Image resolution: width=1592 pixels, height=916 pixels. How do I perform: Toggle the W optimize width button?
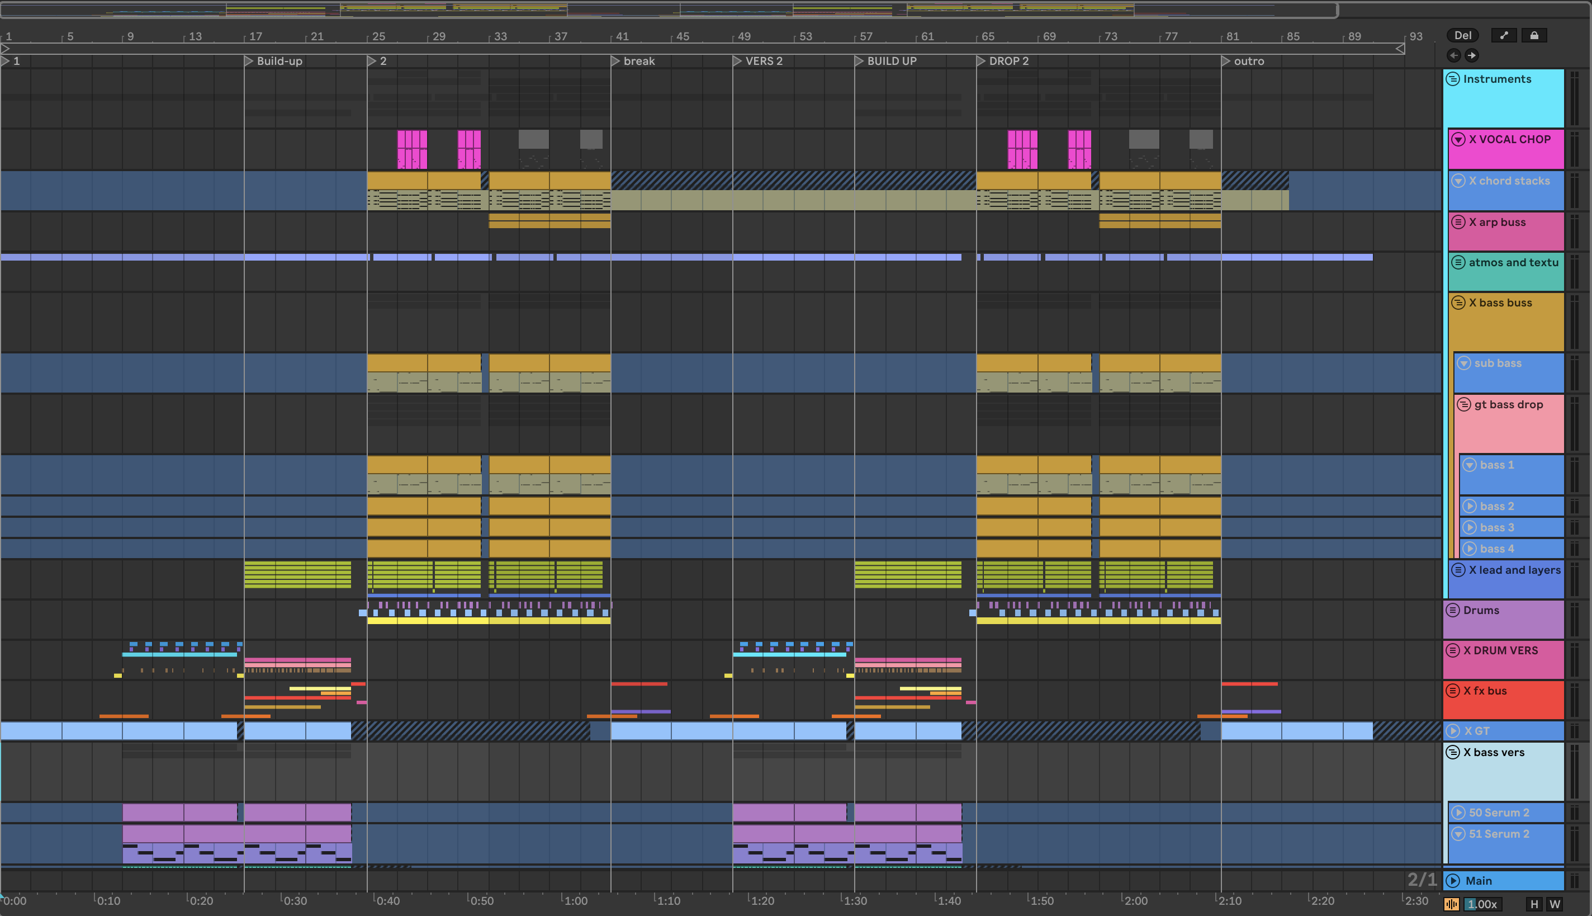tap(1555, 904)
